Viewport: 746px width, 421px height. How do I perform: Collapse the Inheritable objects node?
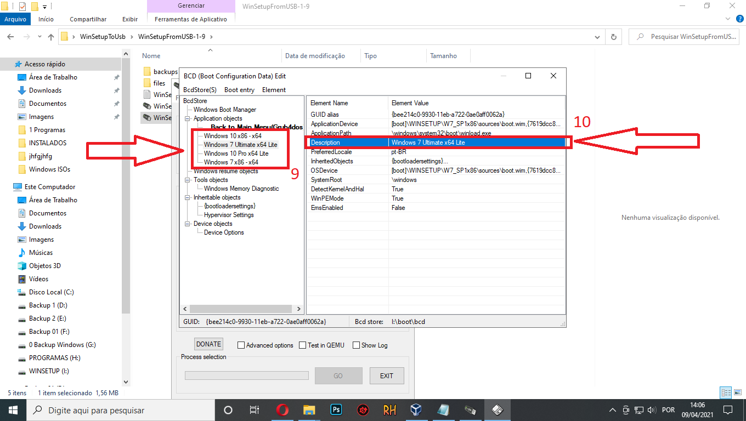188,197
